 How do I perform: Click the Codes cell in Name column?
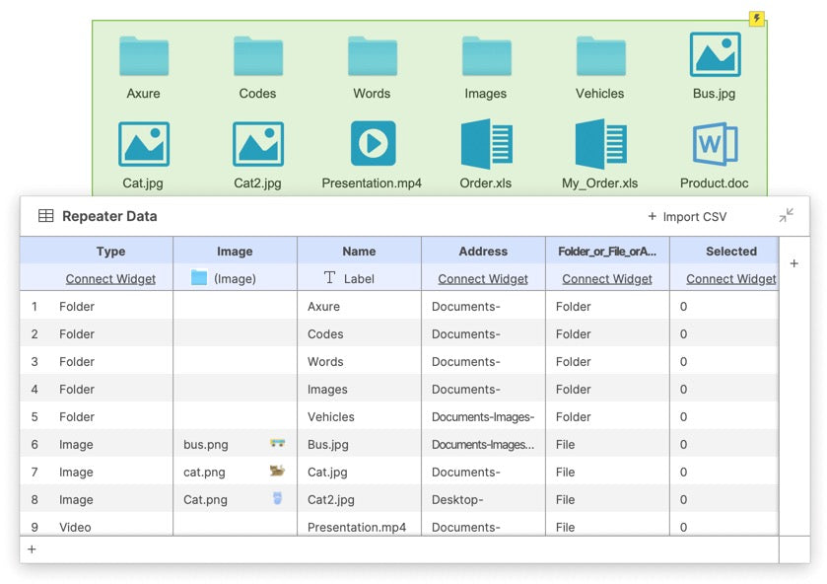(359, 333)
